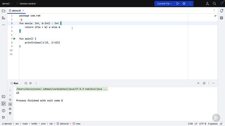Open the Code With Me user icon
This screenshot has height=126, width=225.
click(207, 3)
